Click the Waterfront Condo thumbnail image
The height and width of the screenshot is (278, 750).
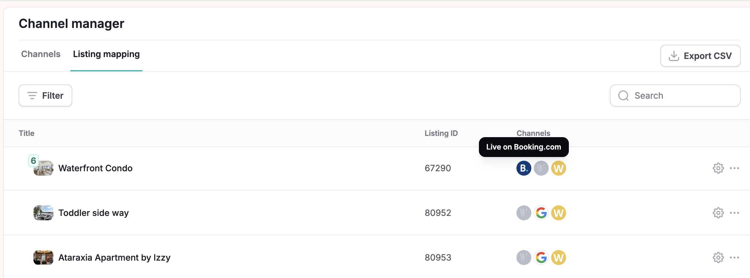pyautogui.click(x=43, y=168)
